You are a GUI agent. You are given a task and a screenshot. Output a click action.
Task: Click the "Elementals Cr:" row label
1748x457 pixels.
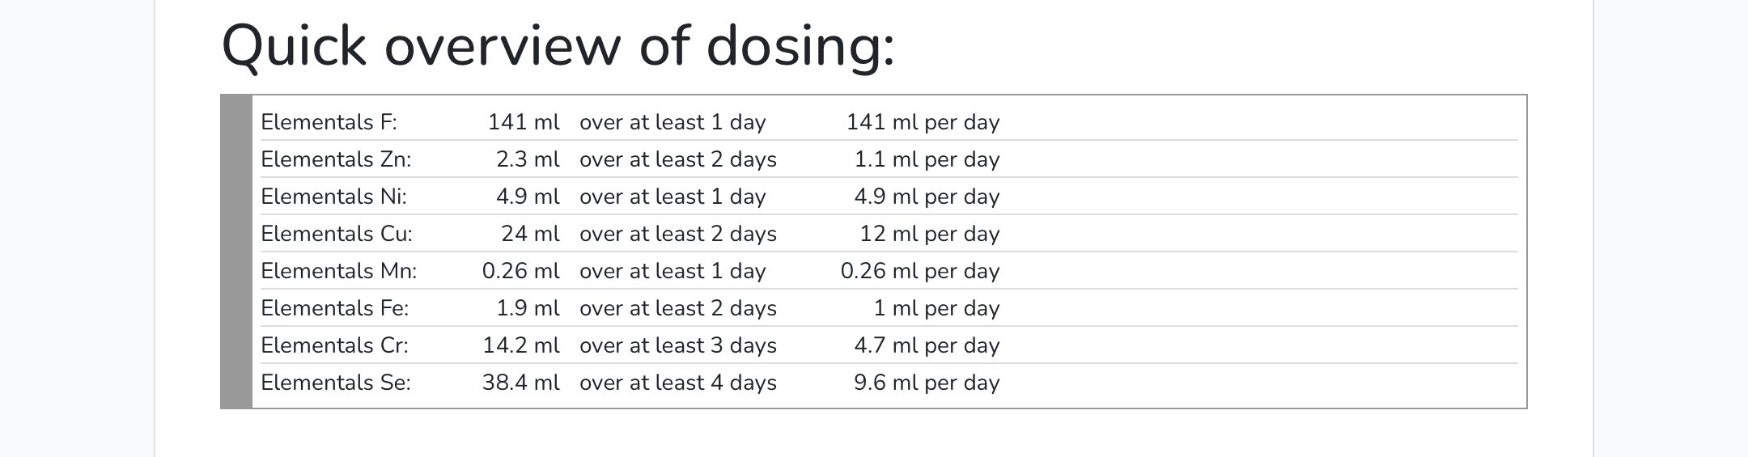[x=334, y=345]
